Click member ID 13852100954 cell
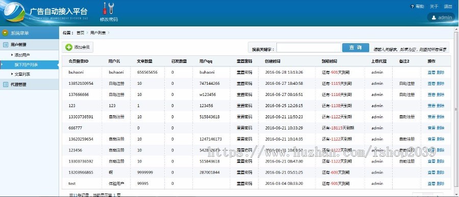The width and height of the screenshot is (459, 197). coord(81,84)
